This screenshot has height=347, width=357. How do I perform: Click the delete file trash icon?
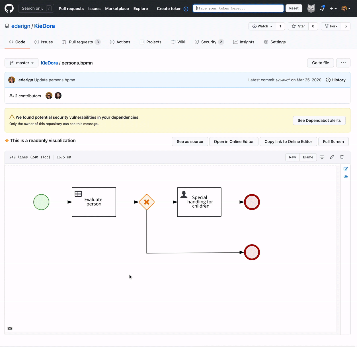(342, 157)
